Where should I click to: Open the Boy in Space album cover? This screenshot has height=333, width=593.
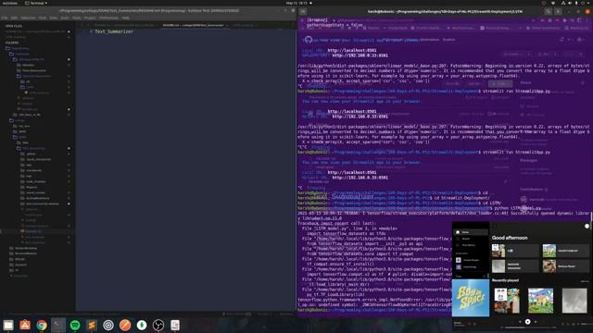(x=471, y=298)
